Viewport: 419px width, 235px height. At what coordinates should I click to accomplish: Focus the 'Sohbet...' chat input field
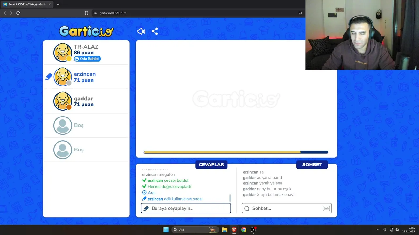tap(286, 208)
